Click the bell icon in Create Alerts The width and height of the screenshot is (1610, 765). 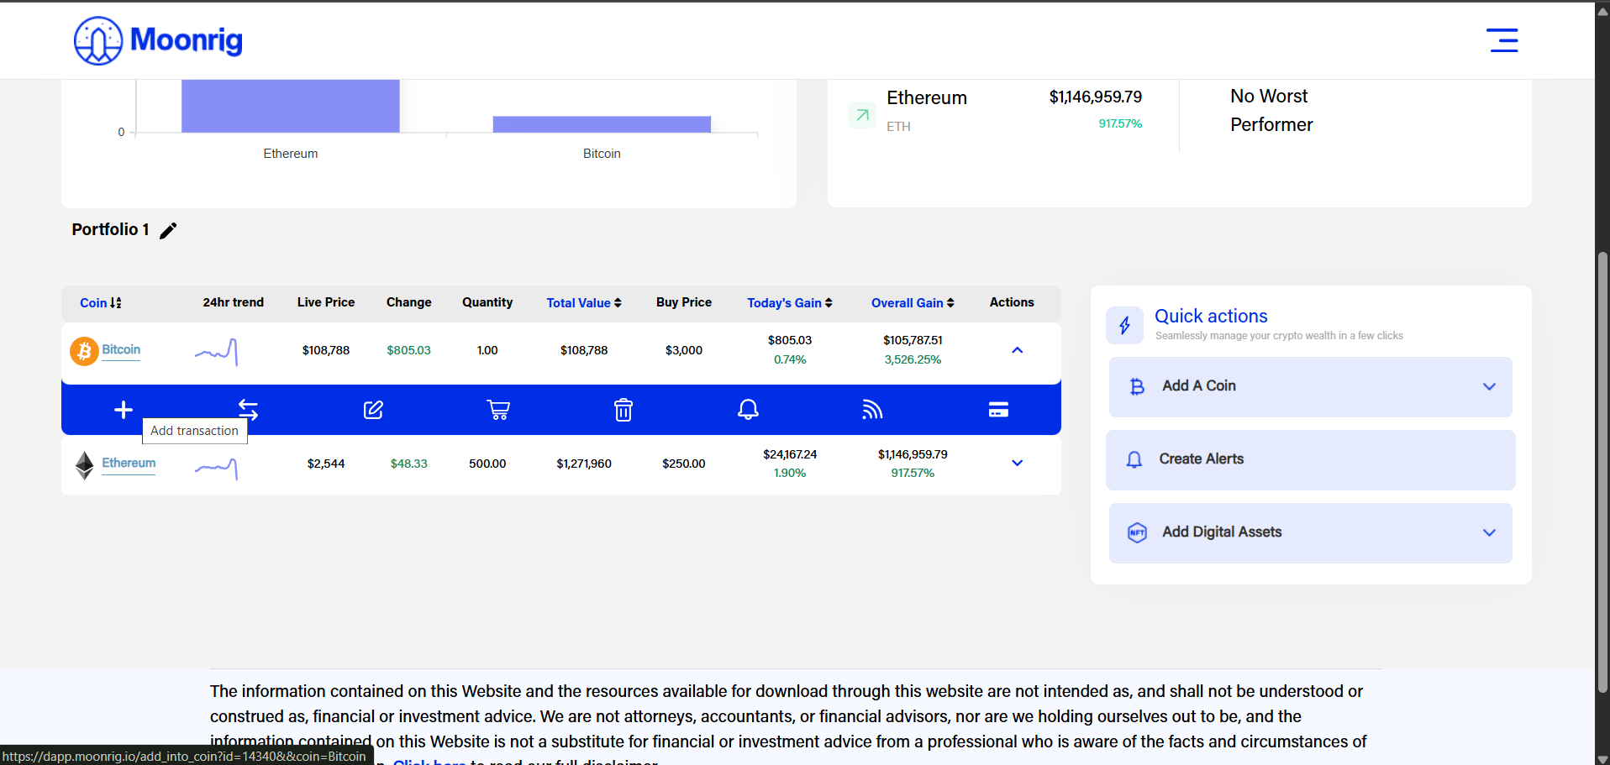[x=1134, y=459]
